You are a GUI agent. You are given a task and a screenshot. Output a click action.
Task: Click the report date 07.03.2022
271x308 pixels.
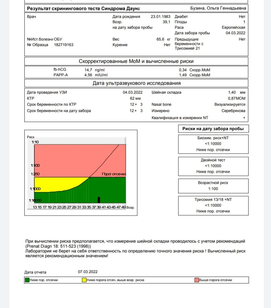coord(88,272)
